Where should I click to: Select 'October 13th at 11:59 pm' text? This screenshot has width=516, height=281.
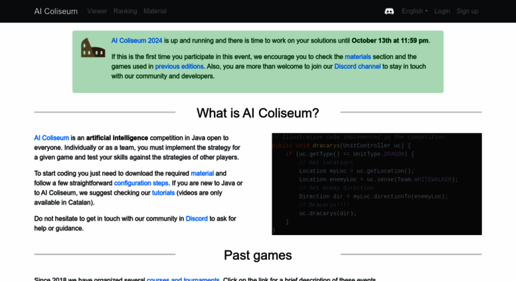pyautogui.click(x=390, y=41)
